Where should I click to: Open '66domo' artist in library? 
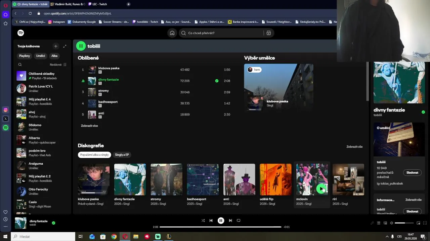[43, 127]
